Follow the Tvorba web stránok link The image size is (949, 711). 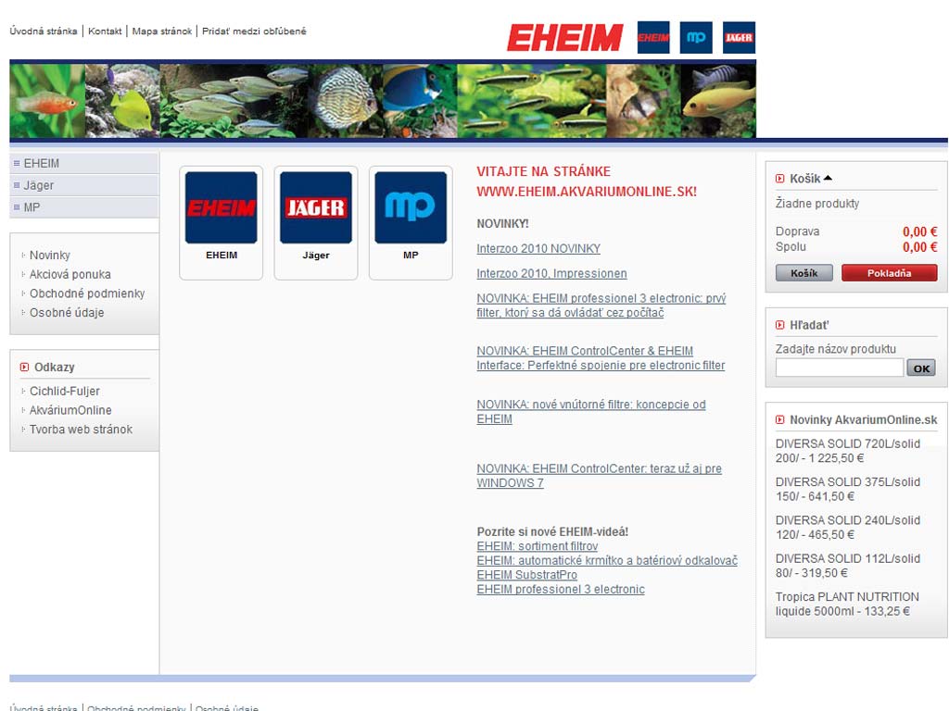point(82,430)
